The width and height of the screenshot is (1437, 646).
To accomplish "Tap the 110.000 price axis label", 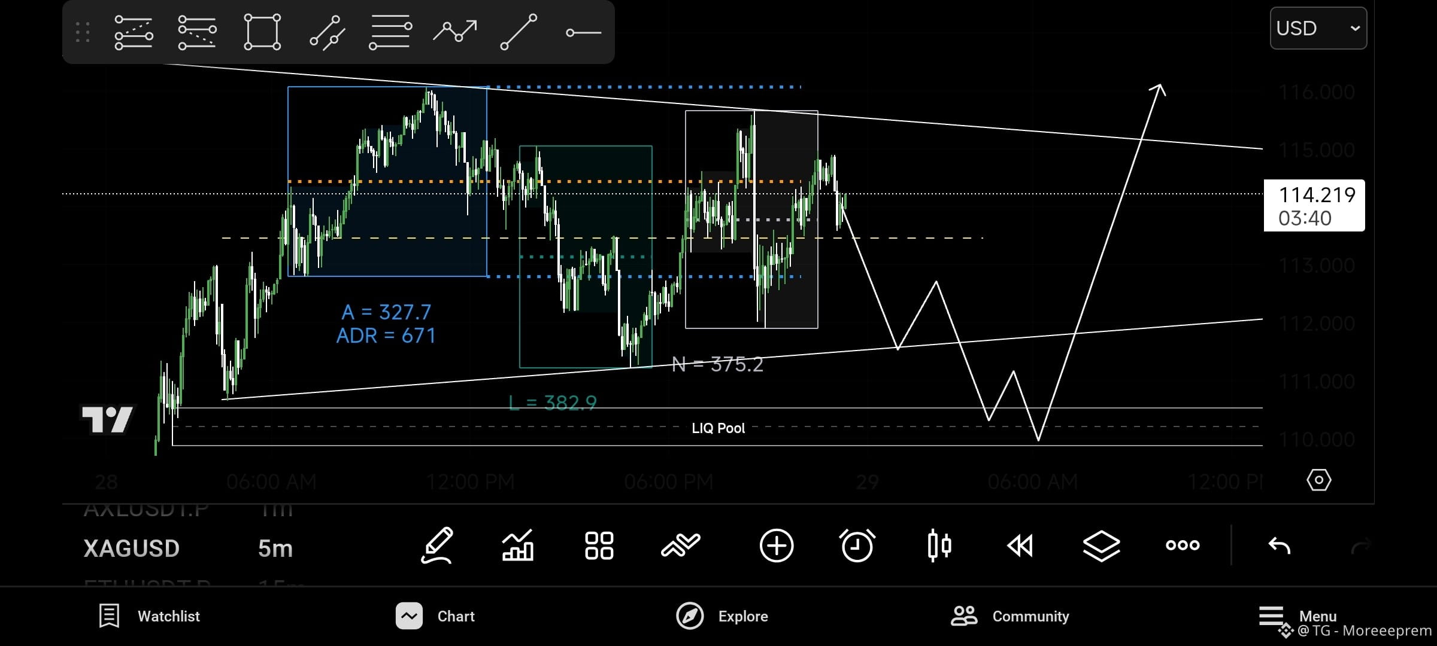I will point(1317,439).
